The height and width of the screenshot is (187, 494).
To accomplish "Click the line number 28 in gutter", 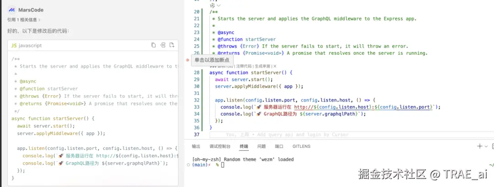I will click(x=197, y=72).
